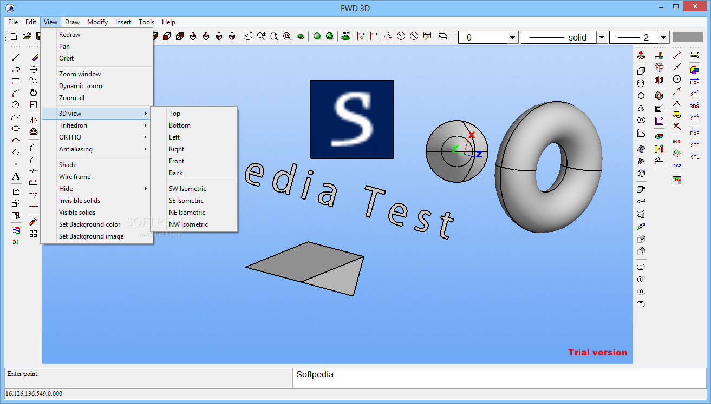Click the Array tool icon
The image size is (711, 404).
coord(34,234)
